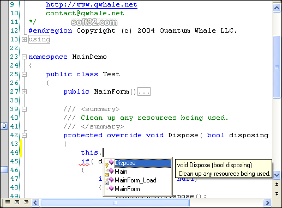The height and width of the screenshot is (208, 282).
Task: Click the vertical scrollbar down arrow
Action: click(277, 175)
